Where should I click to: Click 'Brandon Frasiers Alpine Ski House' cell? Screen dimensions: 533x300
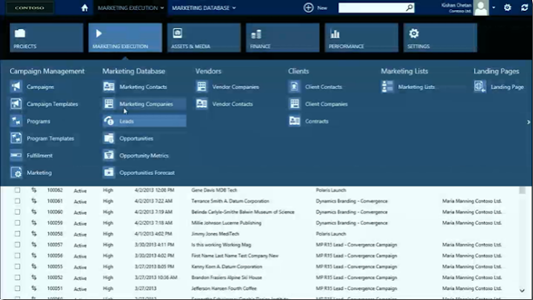pos(227,277)
